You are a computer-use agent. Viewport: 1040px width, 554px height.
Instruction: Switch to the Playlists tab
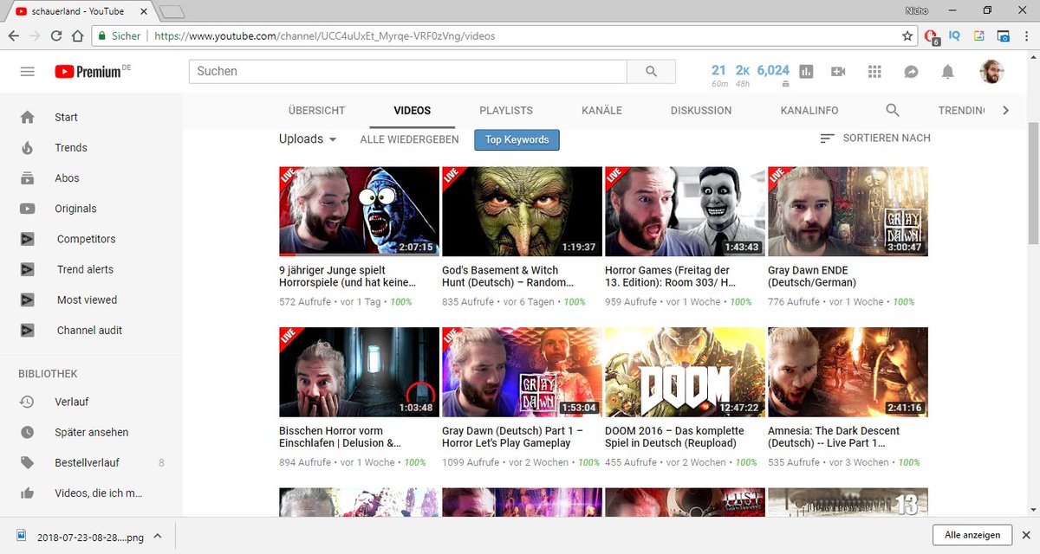pos(506,111)
